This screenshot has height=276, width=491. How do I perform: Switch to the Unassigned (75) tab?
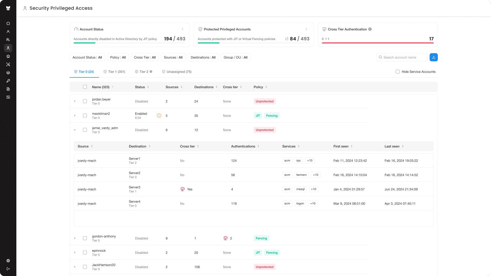tap(177, 72)
